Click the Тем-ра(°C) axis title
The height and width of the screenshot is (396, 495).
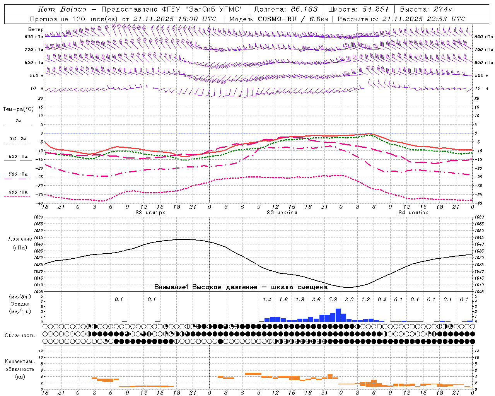click(x=18, y=109)
